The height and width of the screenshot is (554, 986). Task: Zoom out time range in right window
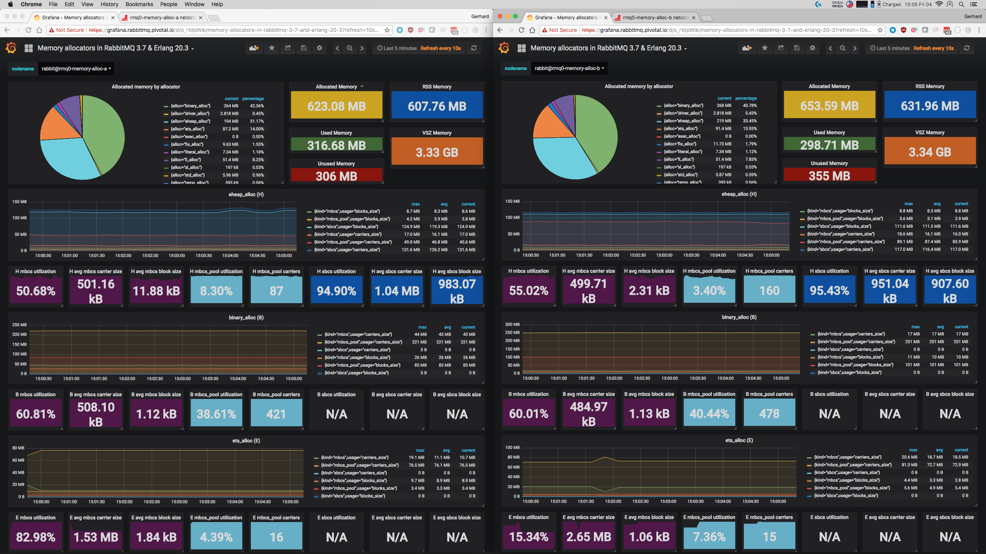click(x=843, y=48)
